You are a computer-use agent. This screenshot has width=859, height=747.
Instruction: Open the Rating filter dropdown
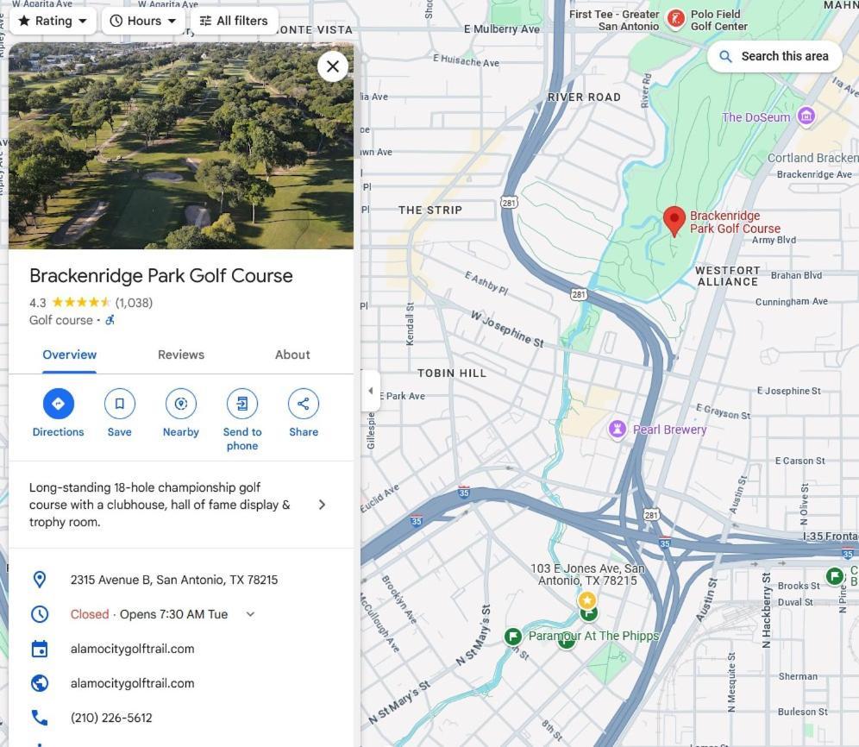[x=53, y=21]
